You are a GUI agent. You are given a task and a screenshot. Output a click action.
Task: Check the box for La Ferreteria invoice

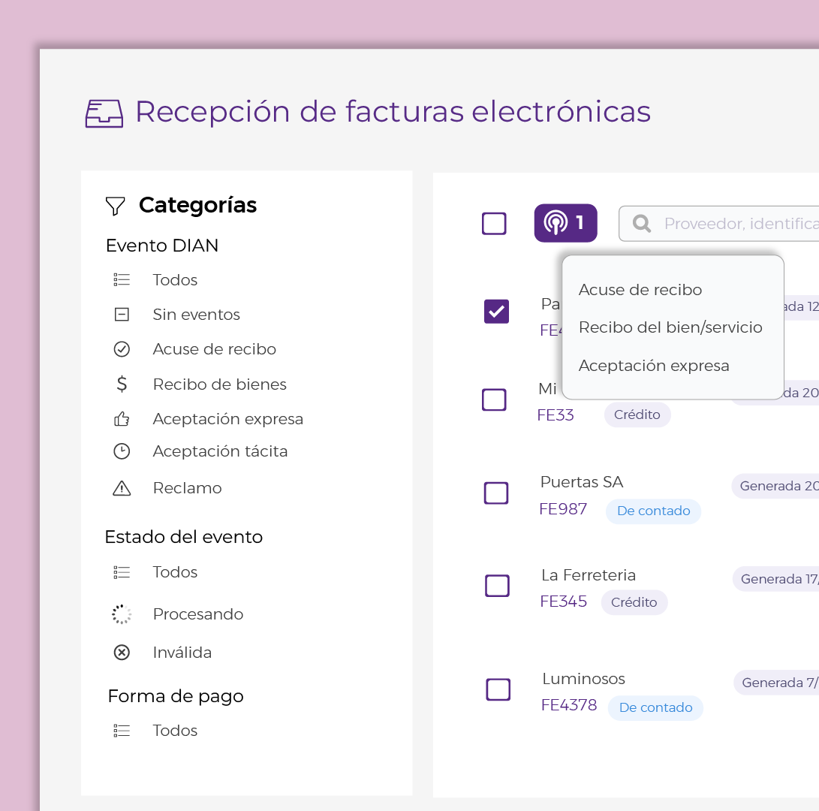coord(497,586)
